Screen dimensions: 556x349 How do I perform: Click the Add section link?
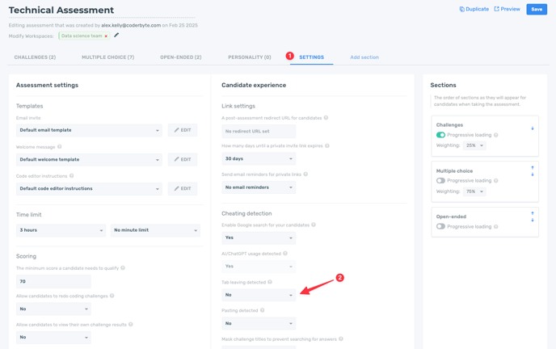point(364,57)
